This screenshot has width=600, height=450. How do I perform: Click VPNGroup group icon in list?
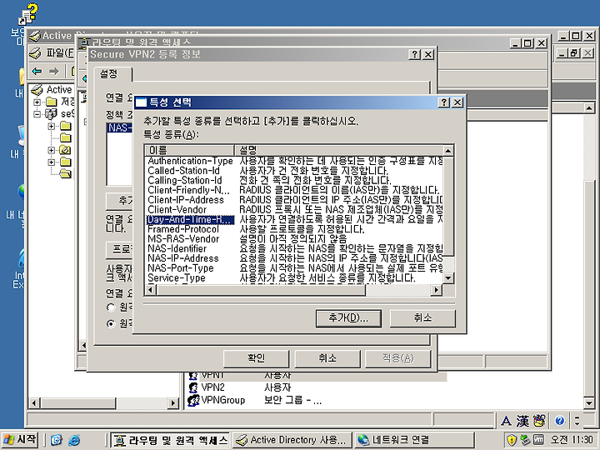tap(193, 400)
